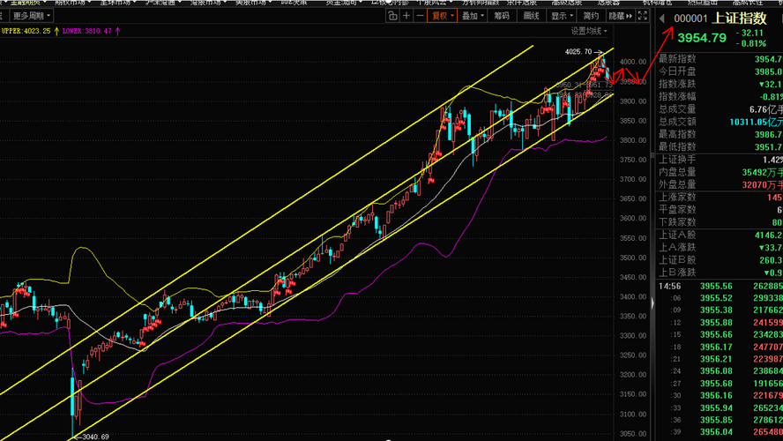Click the LOWER:3810.47 indicator label
The image size is (783, 441).
tap(87, 31)
